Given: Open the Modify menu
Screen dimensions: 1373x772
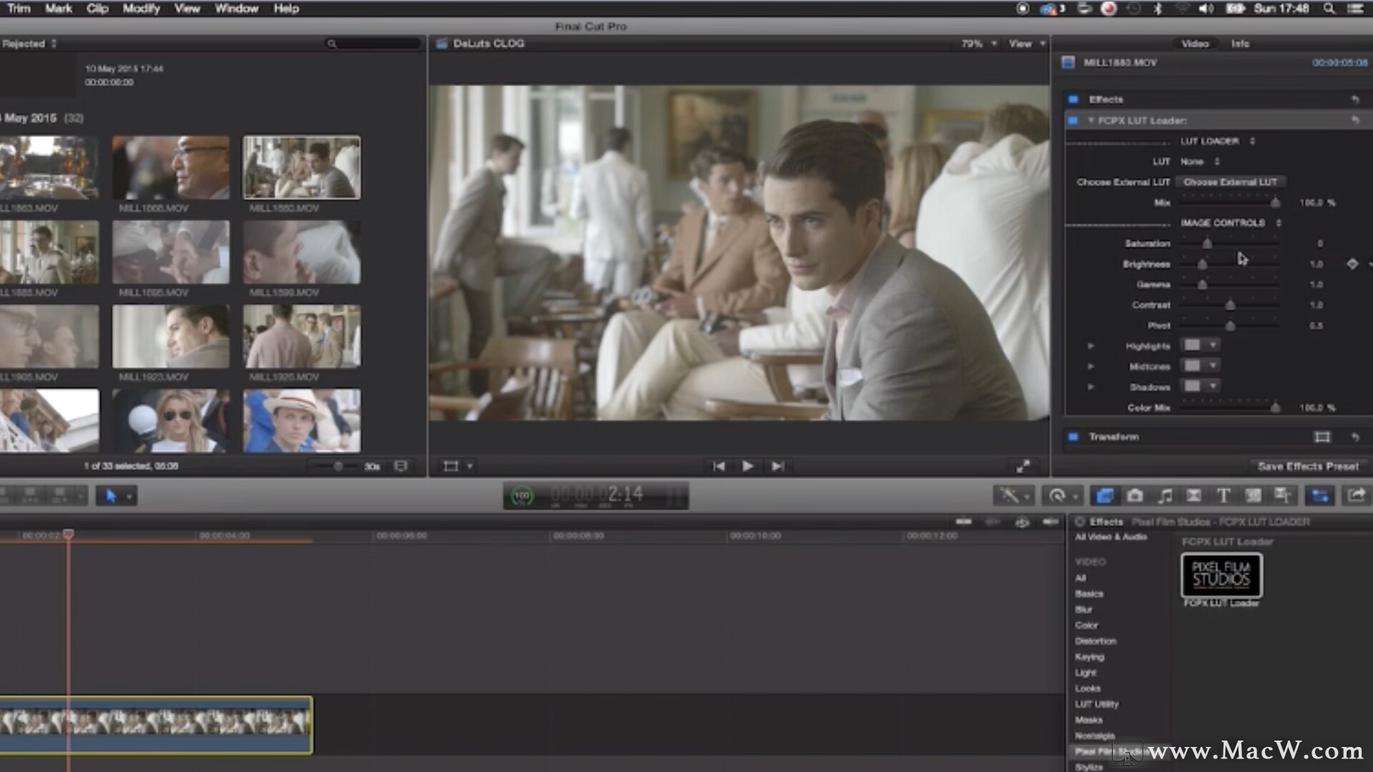Looking at the screenshot, I should [141, 9].
